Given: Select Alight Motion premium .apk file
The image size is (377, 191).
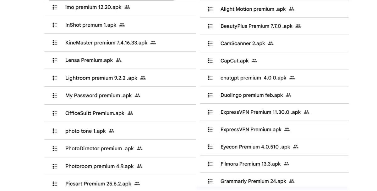Looking at the screenshot, I should tap(253, 9).
